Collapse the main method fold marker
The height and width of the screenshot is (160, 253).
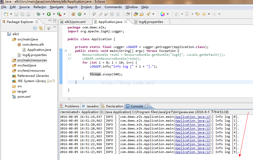click(66, 51)
